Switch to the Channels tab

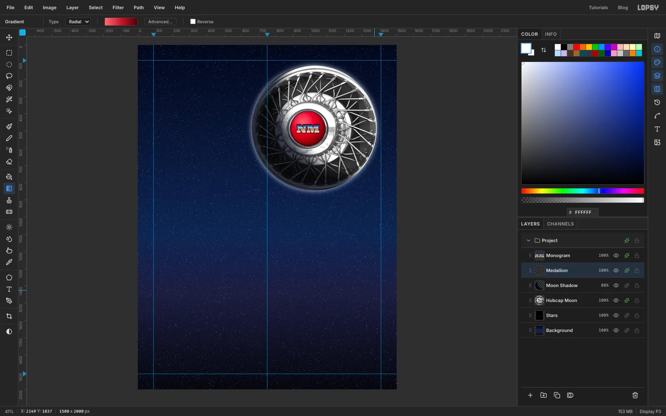(560, 224)
